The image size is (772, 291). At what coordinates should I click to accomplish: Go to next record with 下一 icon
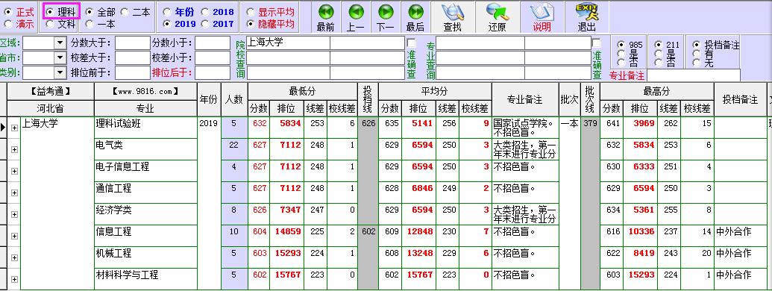pos(386,12)
